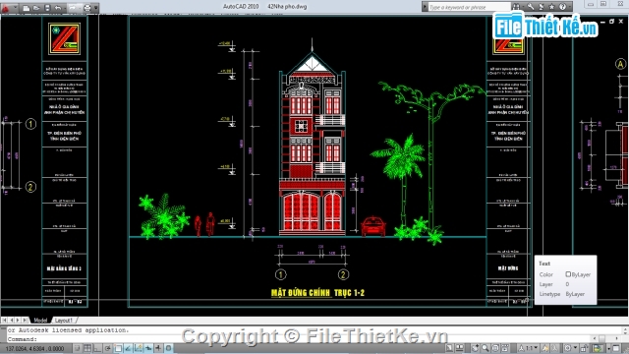Image resolution: width=629 pixels, height=354 pixels.
Task: Click the Save icon in quick access toolbar
Action: 47,8
